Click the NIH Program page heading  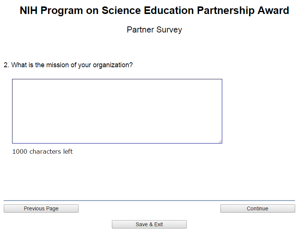pos(154,11)
